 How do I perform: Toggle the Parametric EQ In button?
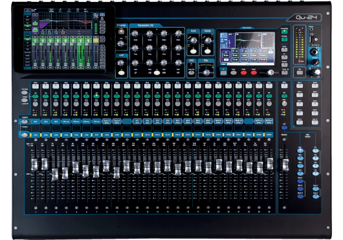click(x=157, y=72)
